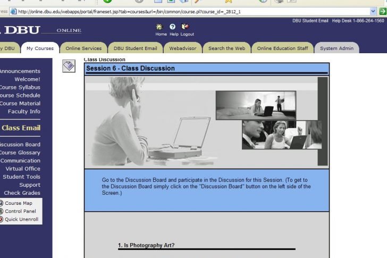The height and width of the screenshot is (258, 387).
Task: Open the DBU Student Email tab
Action: pyautogui.click(x=135, y=48)
